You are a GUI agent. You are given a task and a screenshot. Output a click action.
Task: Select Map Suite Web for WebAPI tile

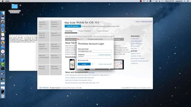click(44, 37)
